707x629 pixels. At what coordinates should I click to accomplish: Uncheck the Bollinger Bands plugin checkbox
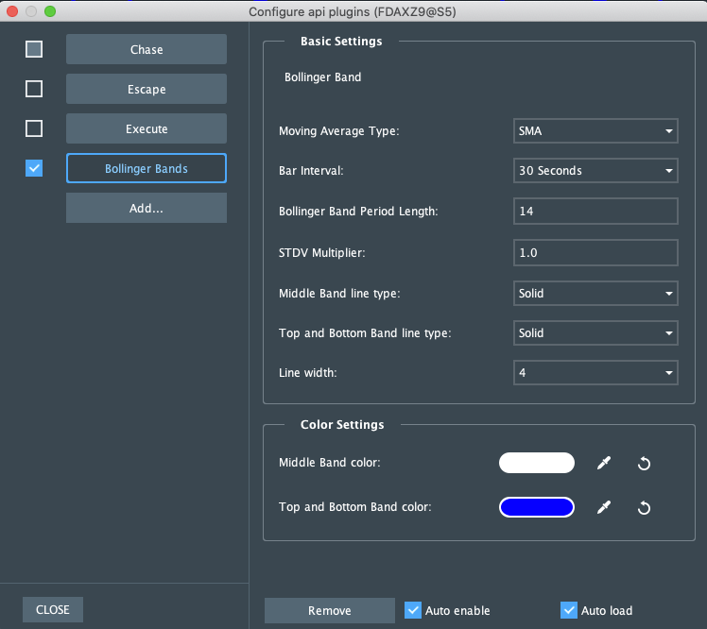click(x=34, y=168)
